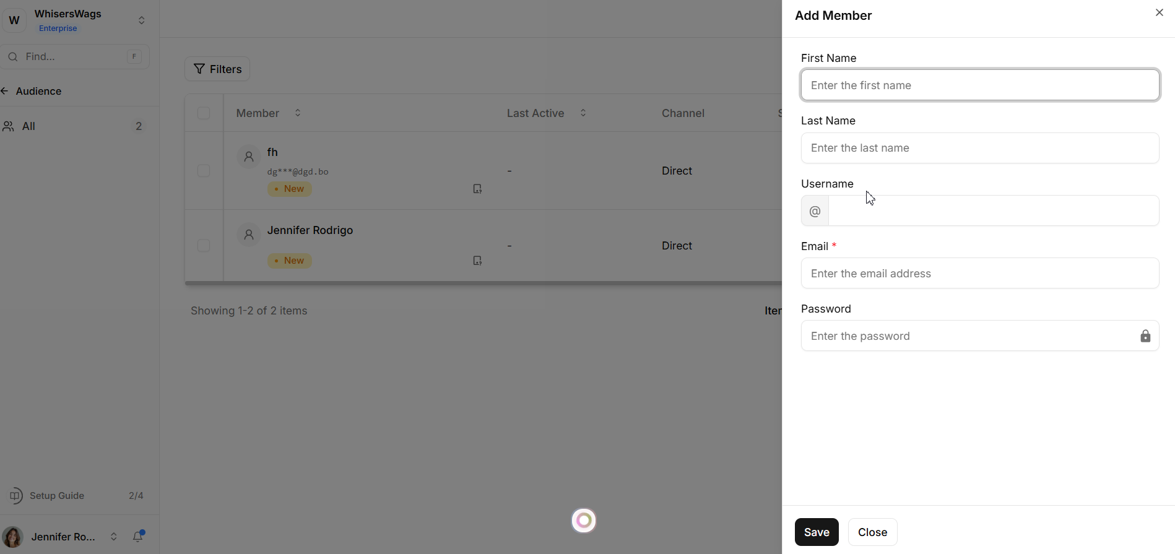The height and width of the screenshot is (554, 1175).
Task: Click the note icon in the fh row
Action: (x=477, y=189)
